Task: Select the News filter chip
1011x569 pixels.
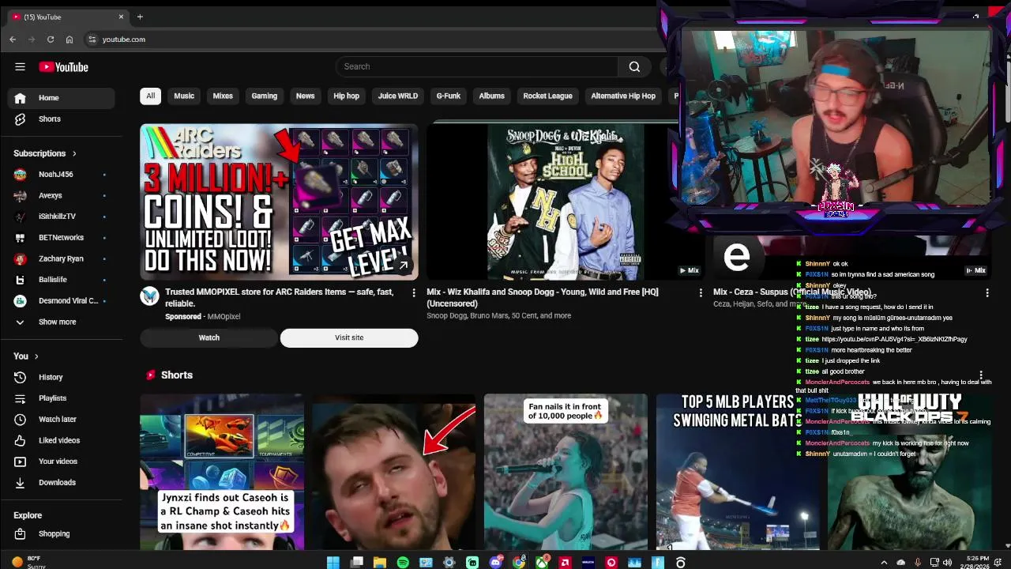Action: click(306, 96)
